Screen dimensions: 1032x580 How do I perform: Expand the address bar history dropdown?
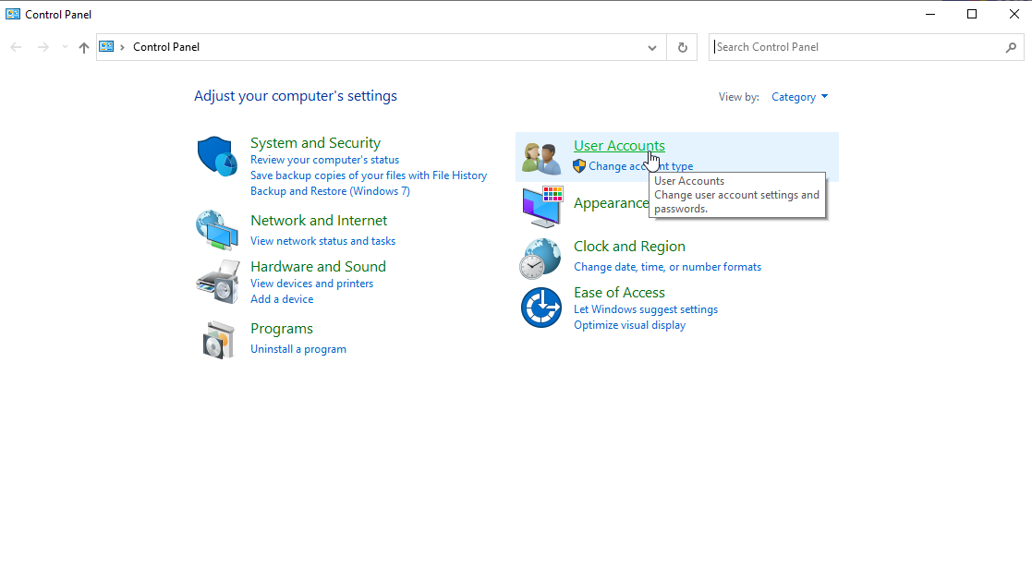click(x=652, y=47)
